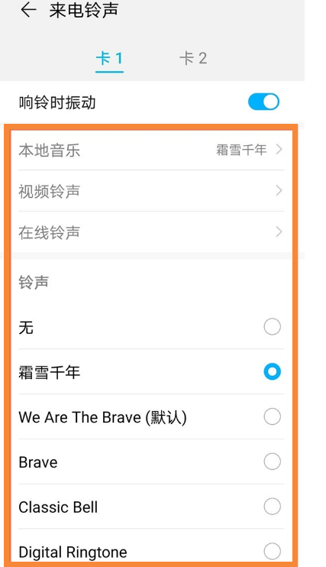Open the 视频铃声 option
This screenshot has height=567, width=326.
pos(151,191)
